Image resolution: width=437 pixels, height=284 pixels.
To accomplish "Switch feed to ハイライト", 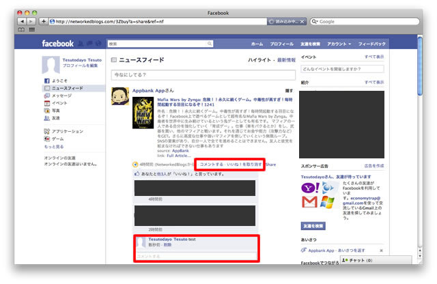I will (x=259, y=60).
